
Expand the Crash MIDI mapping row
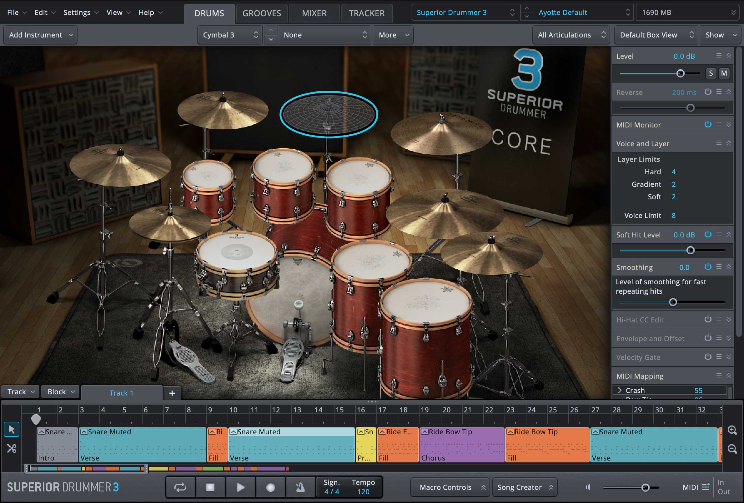pyautogui.click(x=620, y=390)
